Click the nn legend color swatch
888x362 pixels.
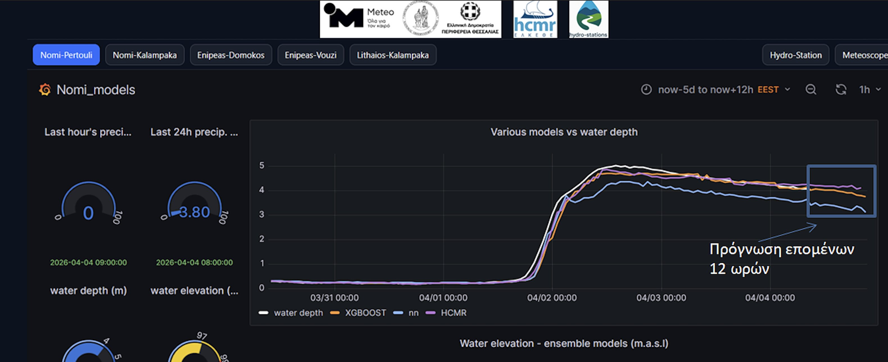pos(398,313)
